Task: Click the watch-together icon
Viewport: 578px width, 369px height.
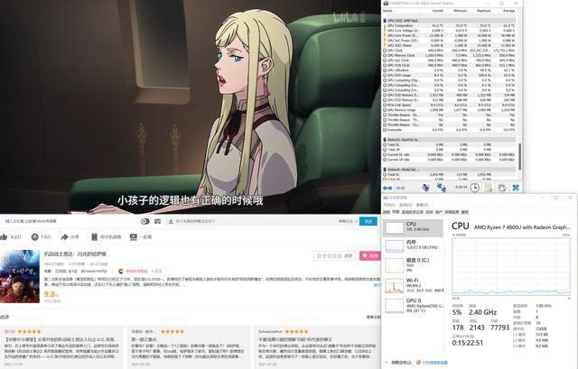Action: 134,236
